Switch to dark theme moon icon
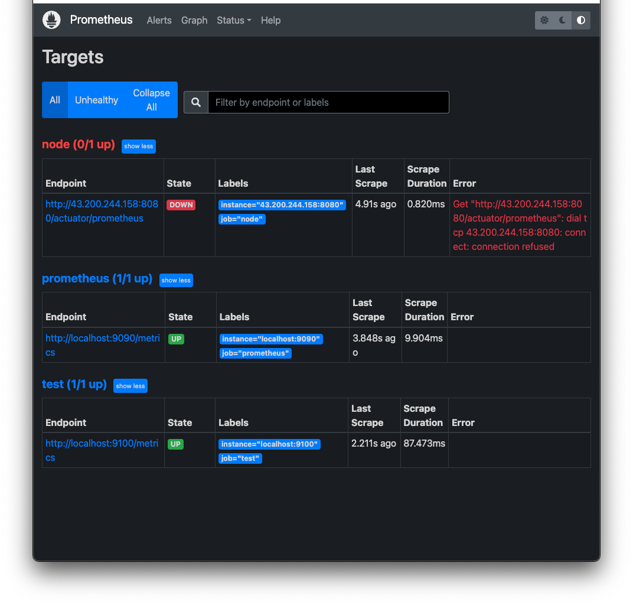This screenshot has width=633, height=605. 562,20
